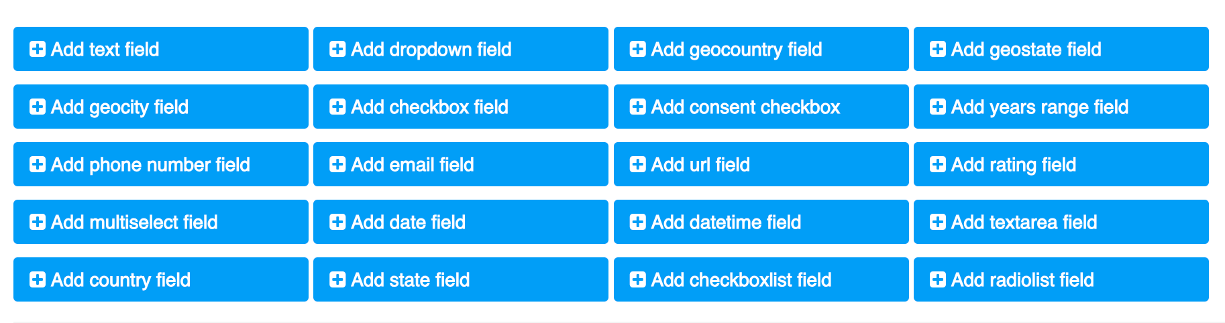The image size is (1225, 323).
Task: Click the plus icon beside Add text field
Action: tap(38, 49)
